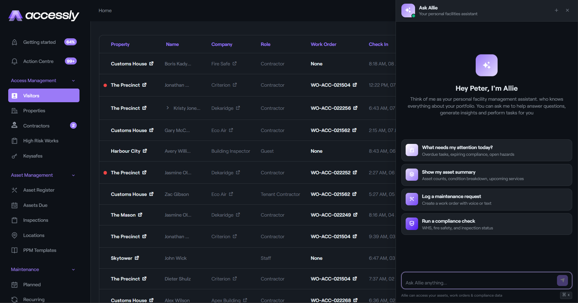
Task: Click the Dieter Shulz name cell
Action: 178,279
